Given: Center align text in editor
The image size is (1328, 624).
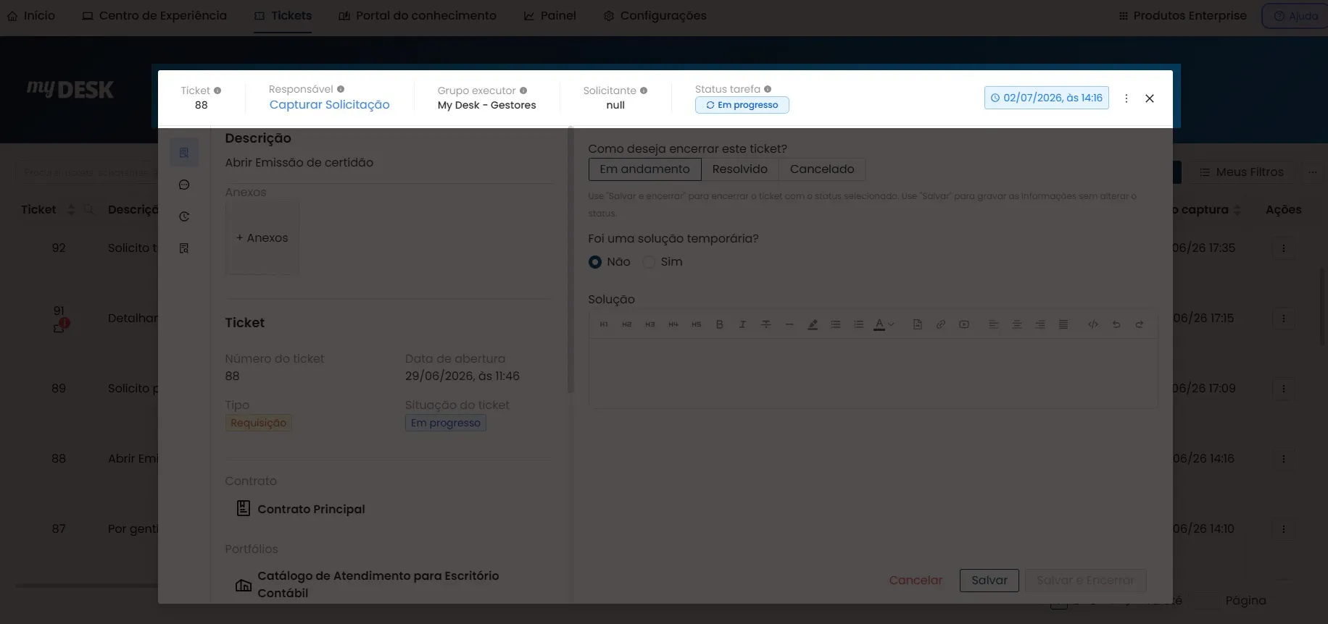Looking at the screenshot, I should (x=1017, y=324).
